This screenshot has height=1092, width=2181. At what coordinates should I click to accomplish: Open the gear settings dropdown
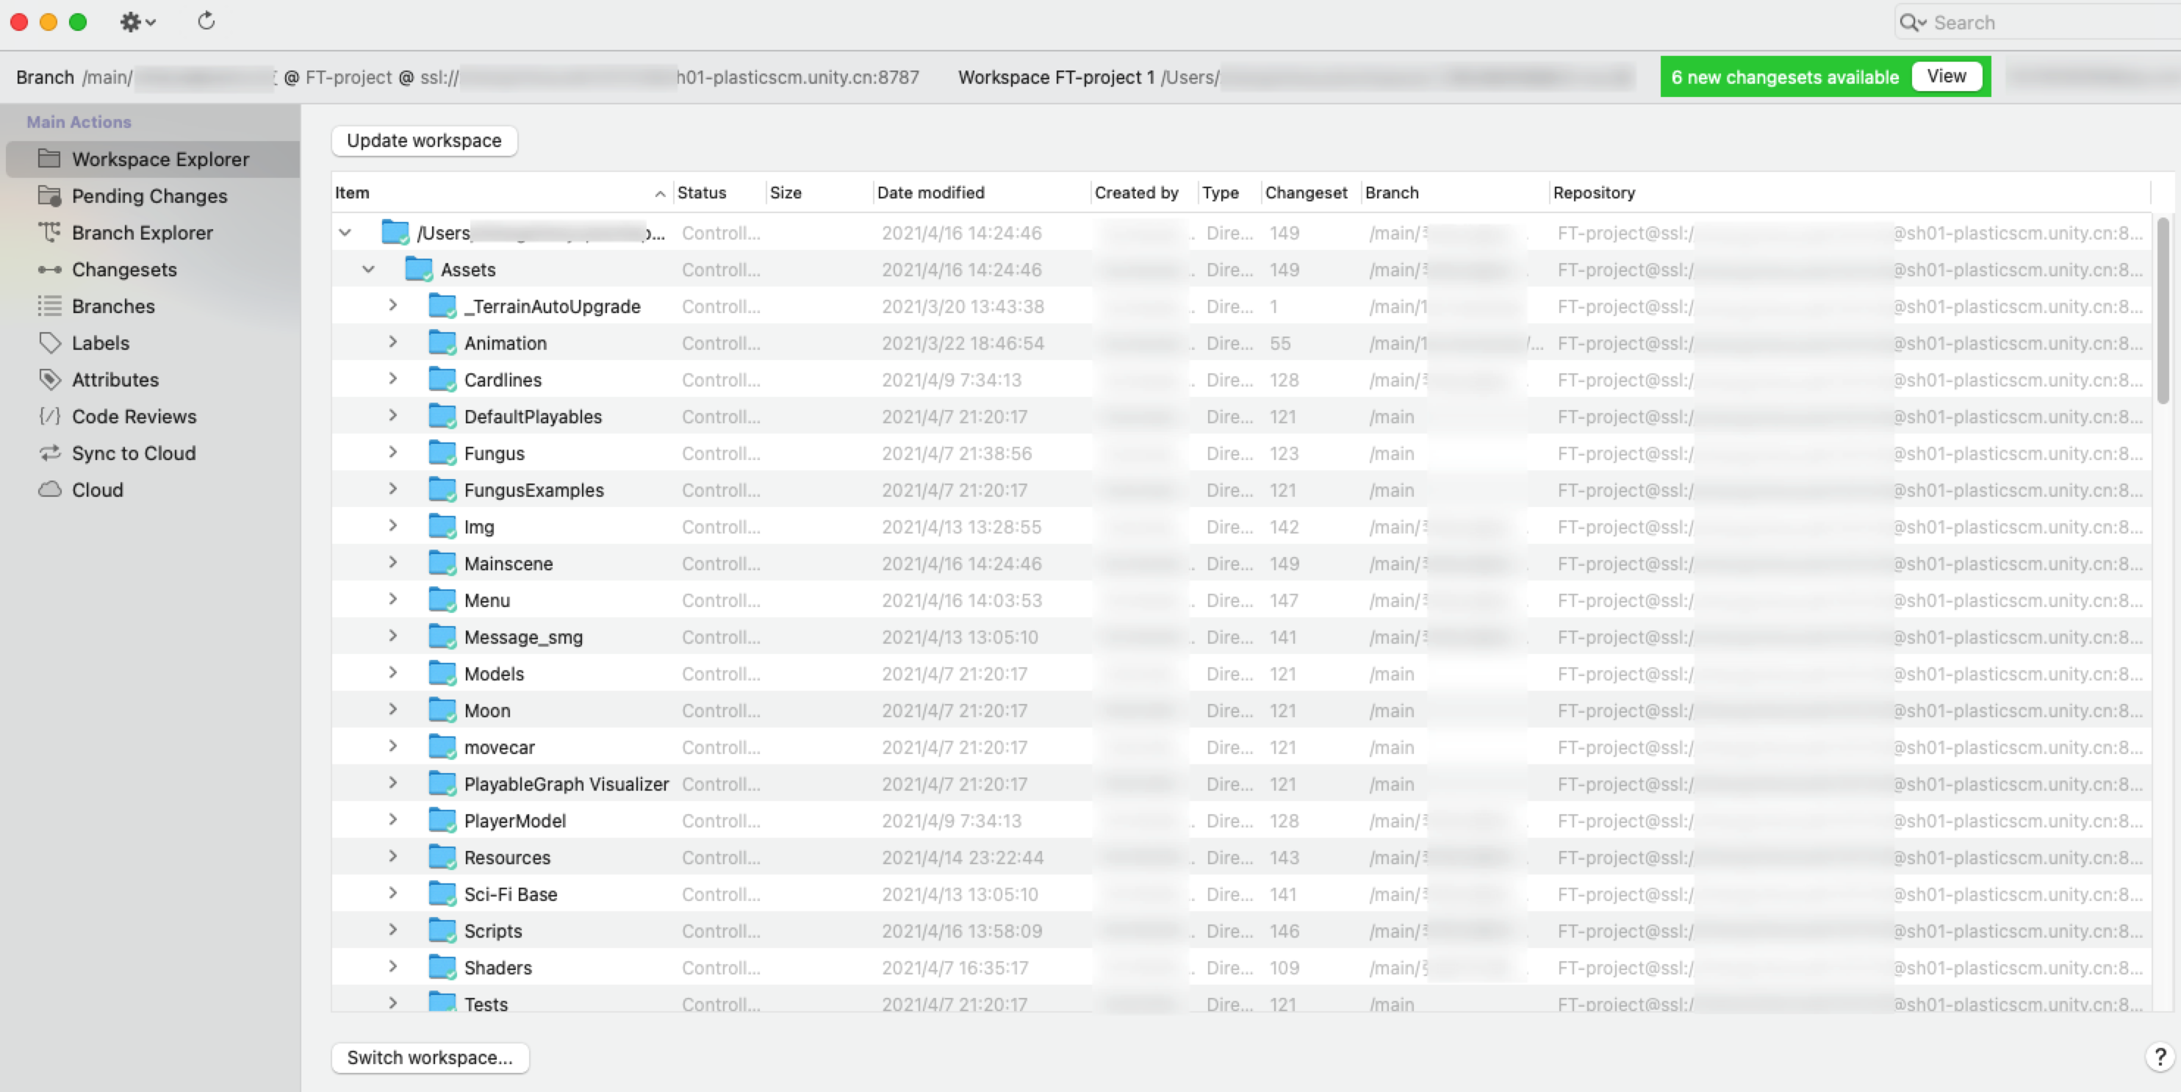[x=137, y=22]
